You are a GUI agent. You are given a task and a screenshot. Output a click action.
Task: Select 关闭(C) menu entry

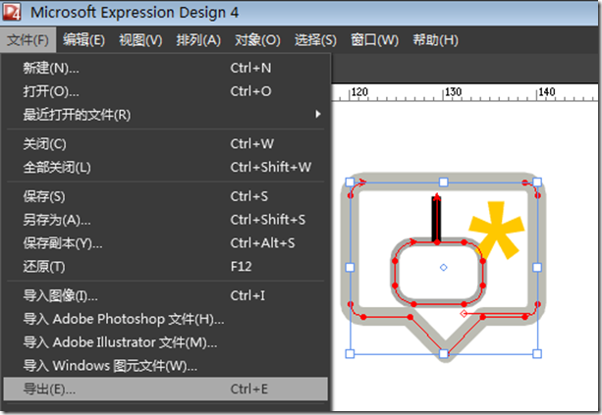pos(165,144)
